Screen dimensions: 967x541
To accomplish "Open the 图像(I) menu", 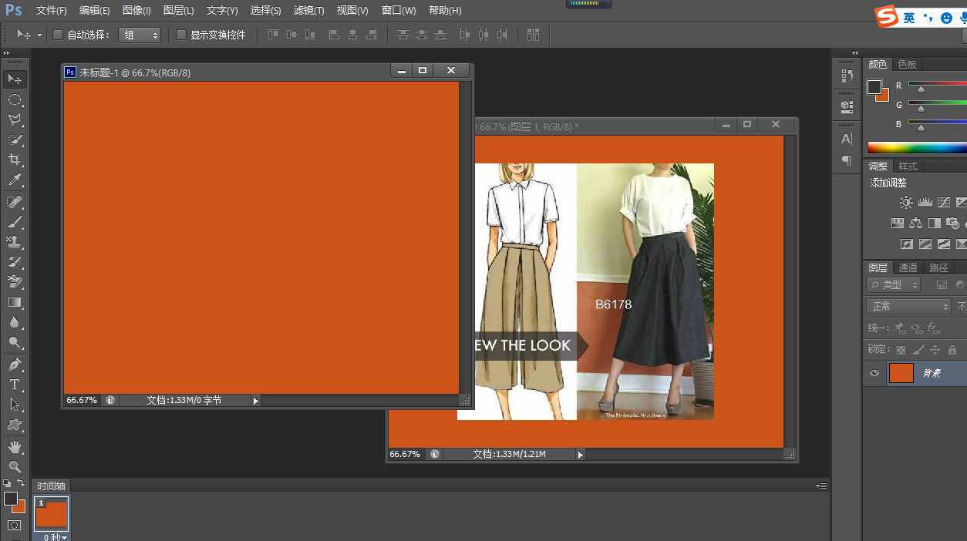I will [x=136, y=11].
